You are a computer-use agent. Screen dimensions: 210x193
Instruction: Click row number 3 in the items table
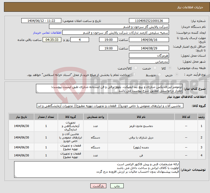click(x=201, y=147)
